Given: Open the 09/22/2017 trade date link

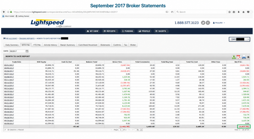Looking at the screenshot, I should click(x=9, y=106).
